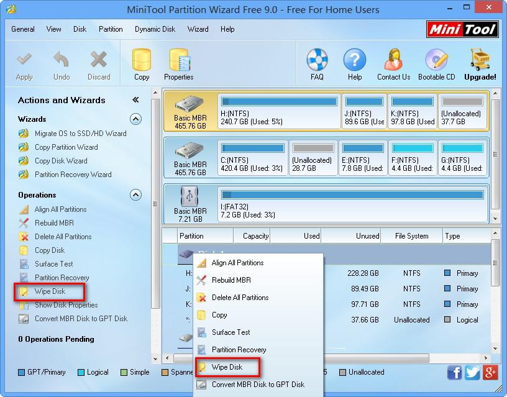Screen dimensions: 507x397
Task: Click Align All Partitions in Operations panel
Action: click(x=60, y=209)
